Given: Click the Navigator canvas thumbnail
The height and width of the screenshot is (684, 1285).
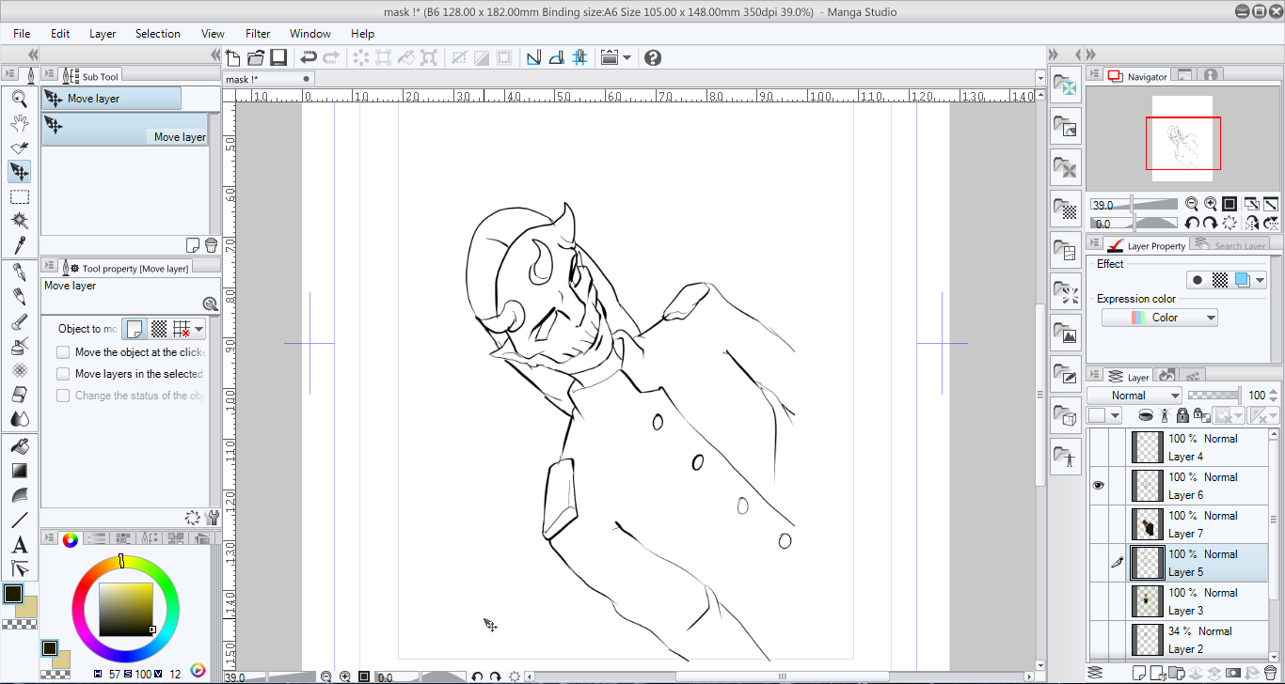Looking at the screenshot, I should (x=1182, y=139).
